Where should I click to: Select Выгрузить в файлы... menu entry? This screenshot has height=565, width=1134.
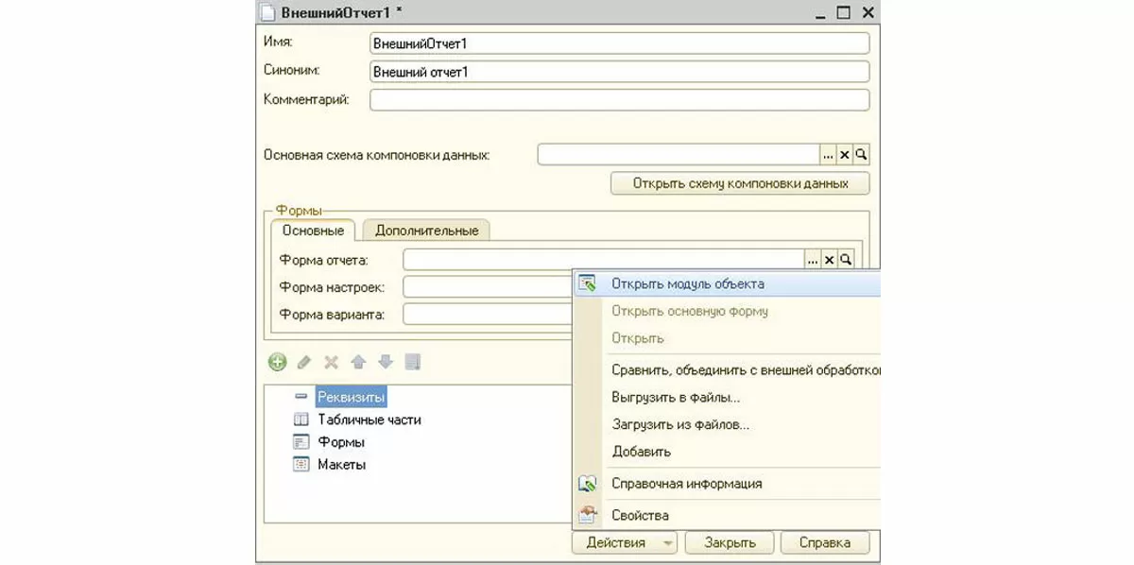(675, 398)
